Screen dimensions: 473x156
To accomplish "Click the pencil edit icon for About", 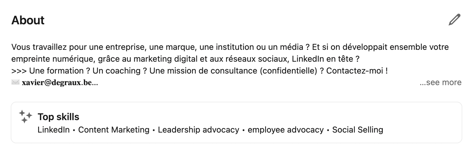I will point(455,20).
